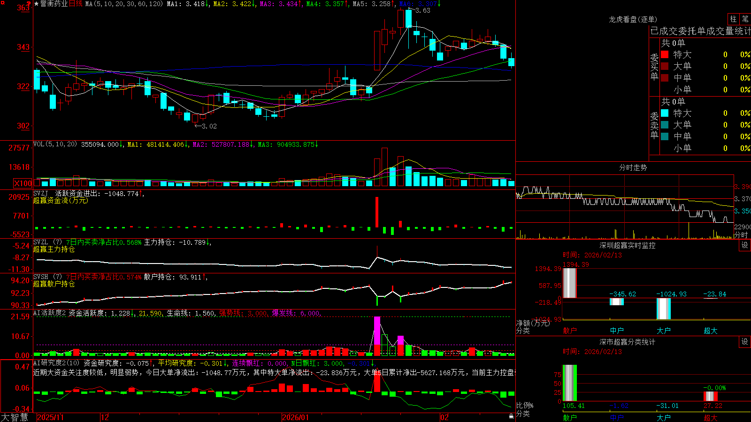The image size is (751, 422).
Task: Click the AI研究度2(10) indicator label
Action: tap(56, 363)
